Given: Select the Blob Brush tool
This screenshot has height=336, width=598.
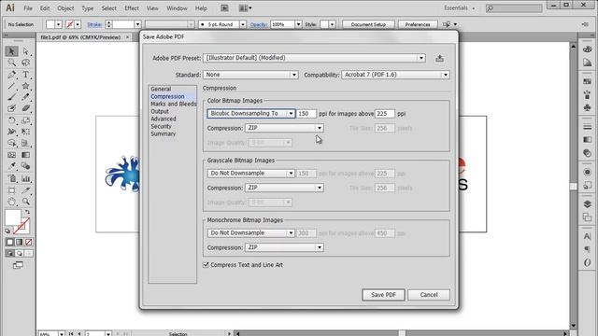Looking at the screenshot, I should (11, 108).
